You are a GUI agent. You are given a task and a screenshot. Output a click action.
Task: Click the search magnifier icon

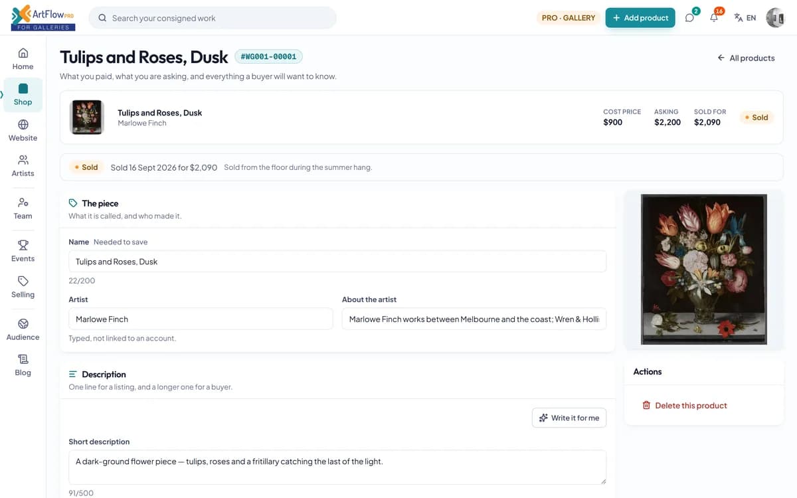point(102,18)
